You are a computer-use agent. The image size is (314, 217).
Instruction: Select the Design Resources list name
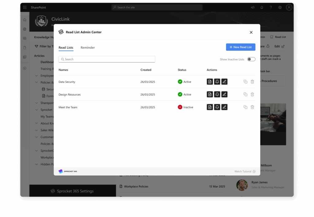point(70,95)
